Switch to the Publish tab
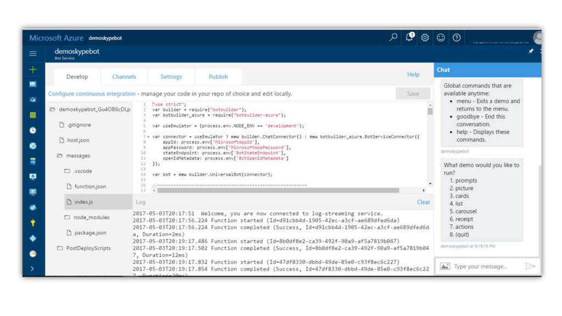 pos(218,77)
